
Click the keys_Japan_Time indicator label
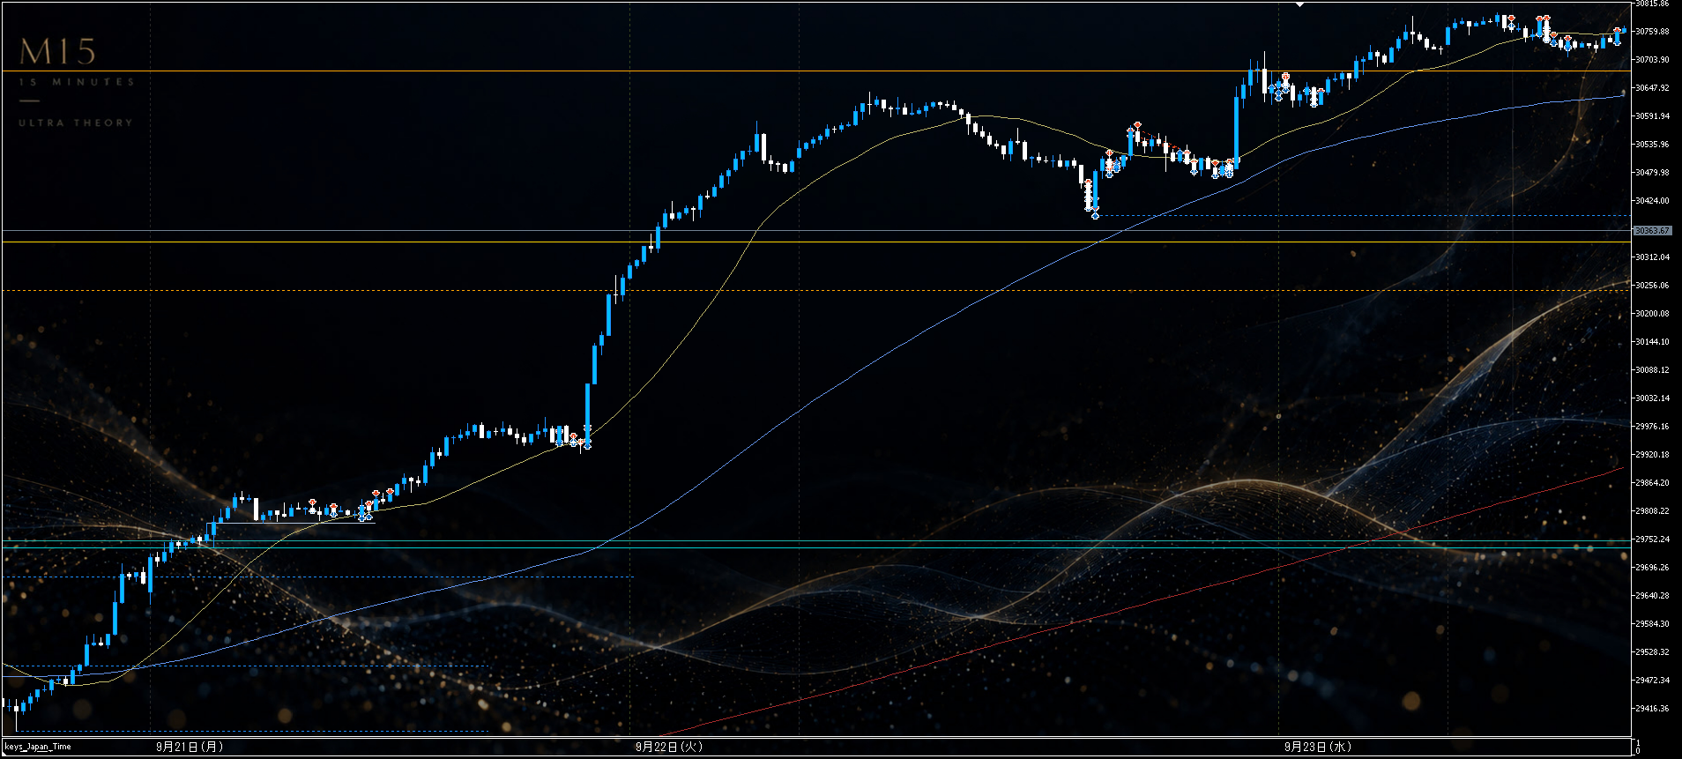tap(38, 747)
